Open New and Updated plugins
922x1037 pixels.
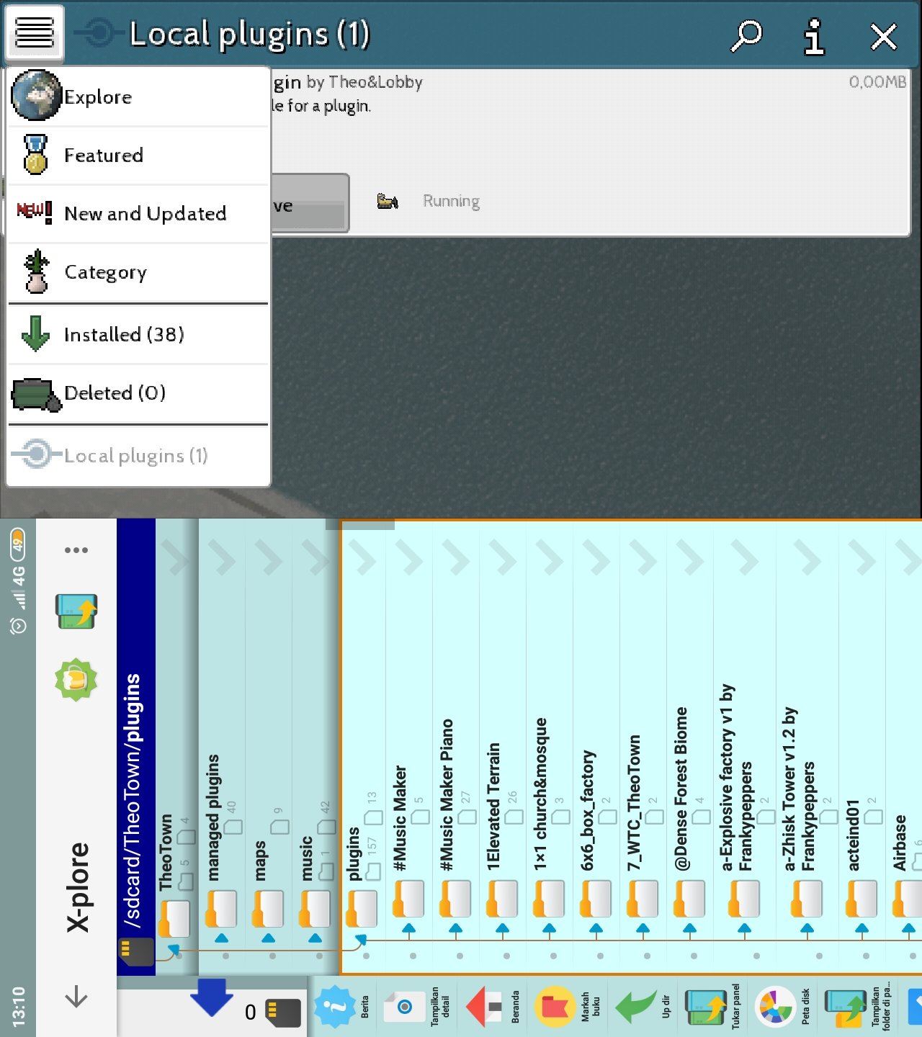[138, 213]
